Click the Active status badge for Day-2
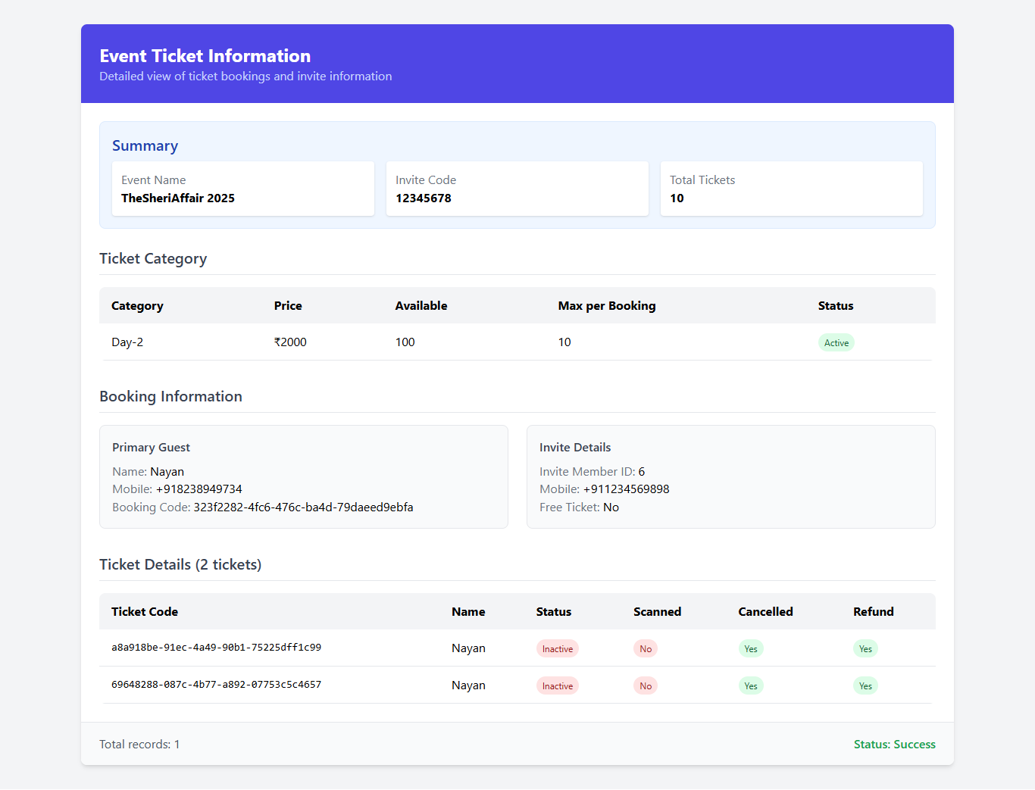1035x790 pixels. (x=836, y=343)
